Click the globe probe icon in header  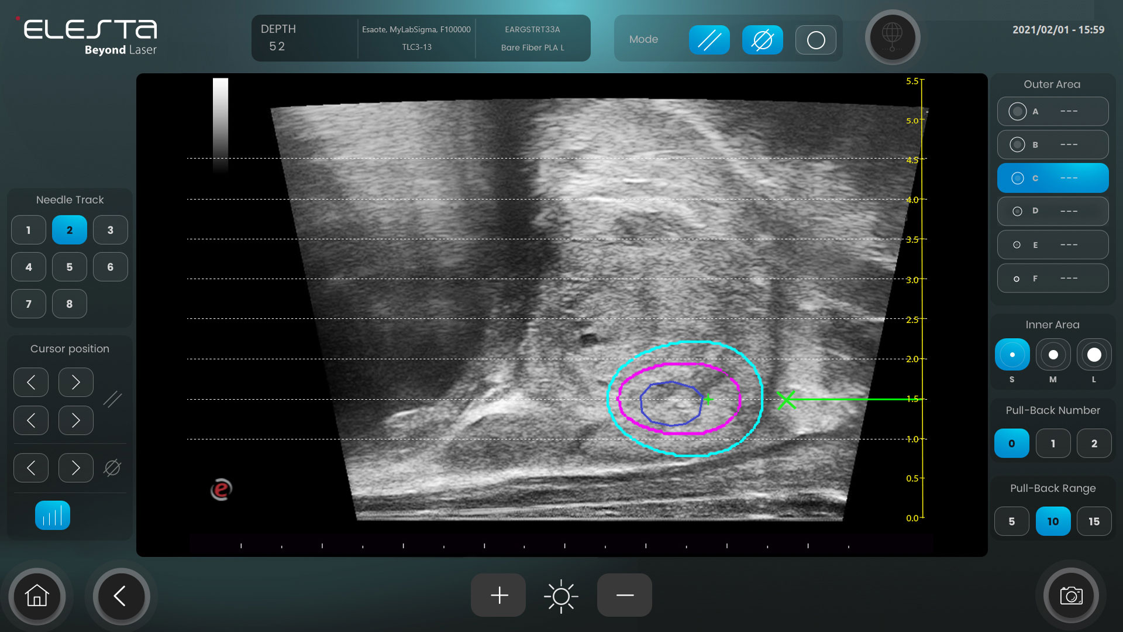tap(892, 37)
